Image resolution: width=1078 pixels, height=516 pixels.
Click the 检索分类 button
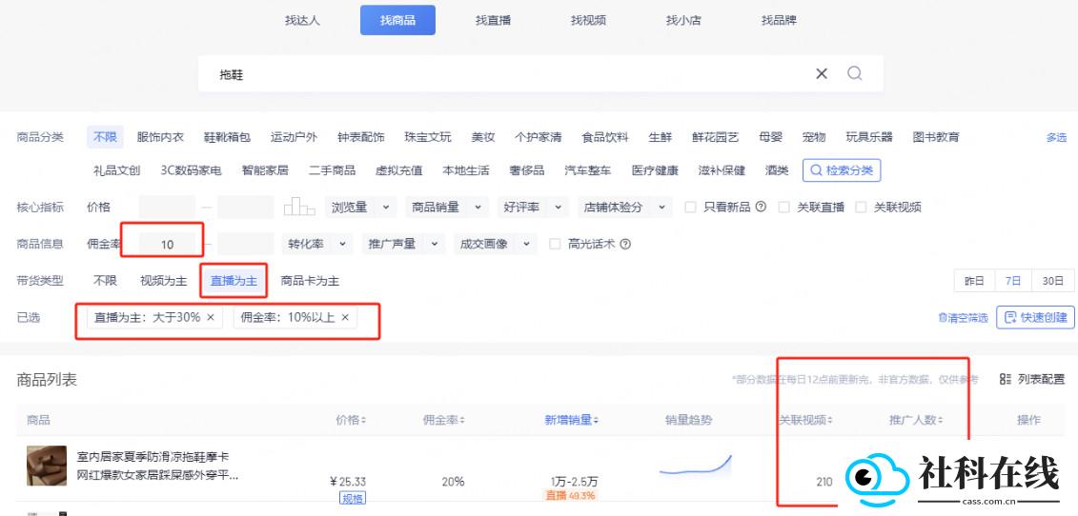pos(842,170)
